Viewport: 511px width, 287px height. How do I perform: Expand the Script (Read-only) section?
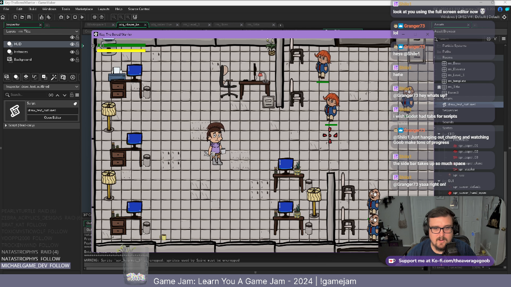tap(5, 125)
